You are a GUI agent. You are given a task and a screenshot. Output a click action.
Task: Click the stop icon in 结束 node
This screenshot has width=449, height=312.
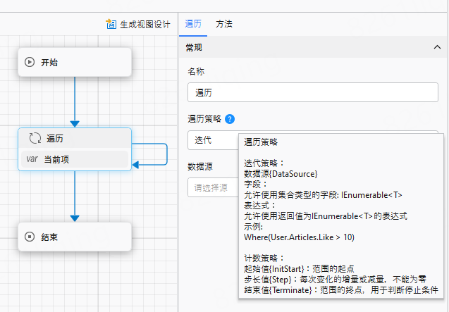[x=30, y=237]
